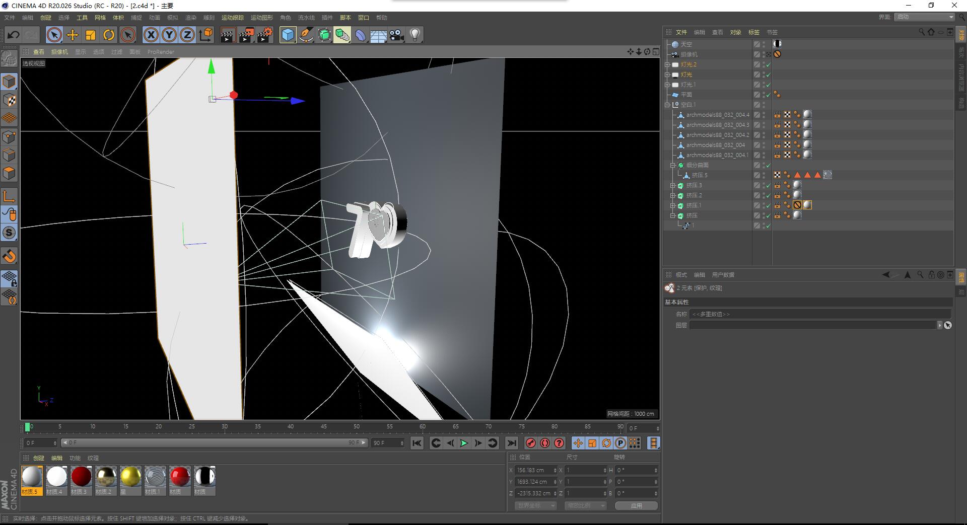Play the animation forward
The height and width of the screenshot is (525, 967).
464,443
